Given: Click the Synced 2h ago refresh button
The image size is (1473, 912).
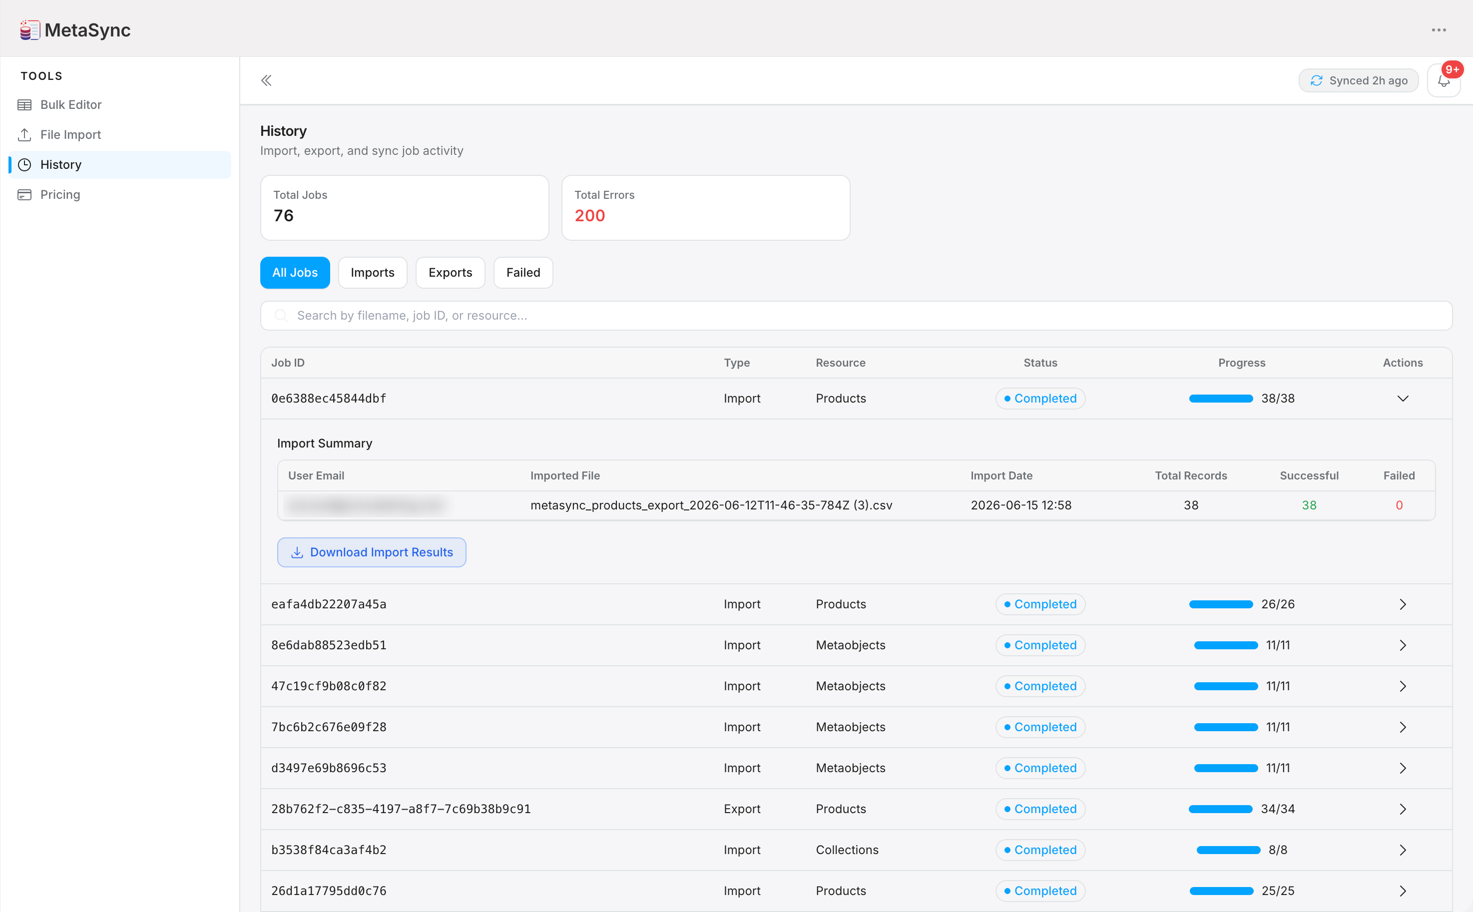Looking at the screenshot, I should 1359,81.
